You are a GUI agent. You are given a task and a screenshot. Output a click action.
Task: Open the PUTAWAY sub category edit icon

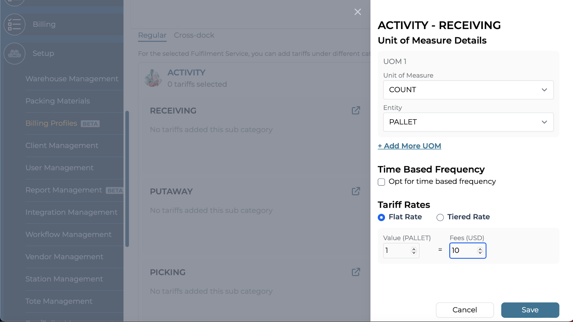pyautogui.click(x=356, y=191)
